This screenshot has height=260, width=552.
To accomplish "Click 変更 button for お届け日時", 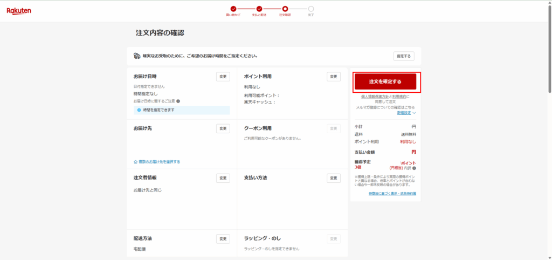I will pyautogui.click(x=223, y=77).
